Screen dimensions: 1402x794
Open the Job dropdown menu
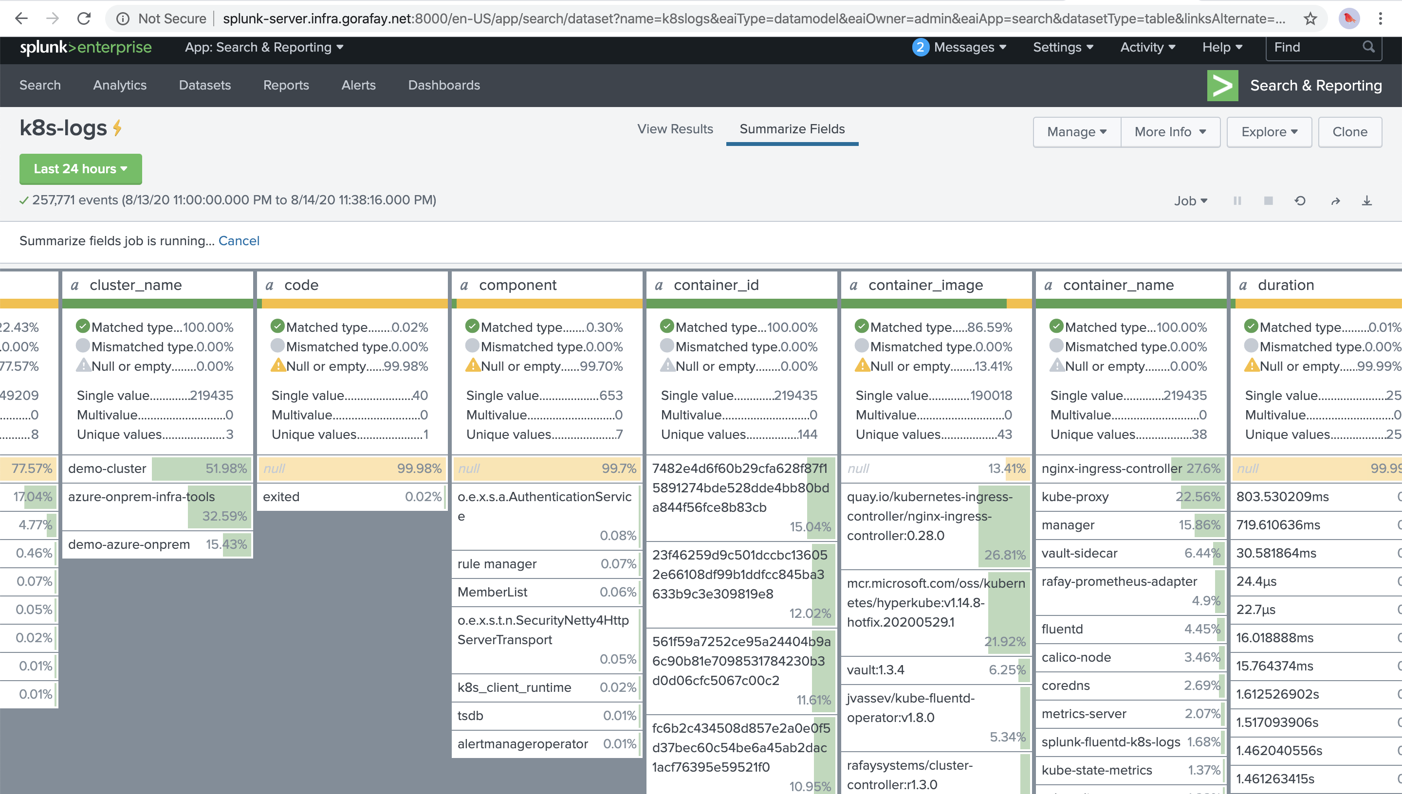tap(1190, 200)
